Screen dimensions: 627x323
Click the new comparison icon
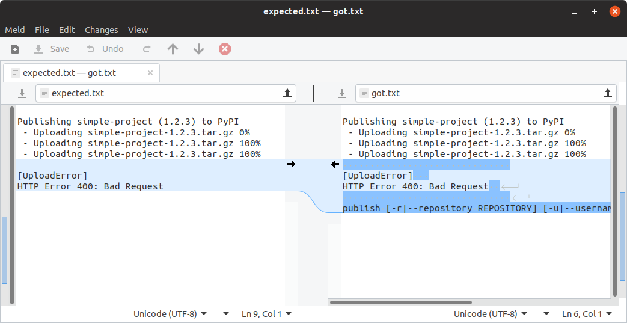[15, 49]
